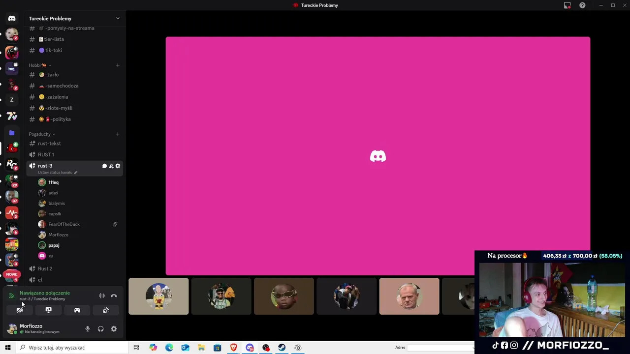Screen dimensions: 630x354
Task: Open Discord inbox icon in title bar
Action: tap(567, 5)
